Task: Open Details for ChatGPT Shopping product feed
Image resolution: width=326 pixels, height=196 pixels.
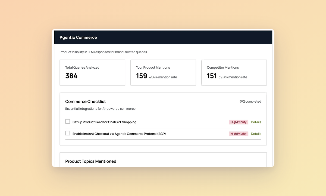Action: pyautogui.click(x=256, y=122)
